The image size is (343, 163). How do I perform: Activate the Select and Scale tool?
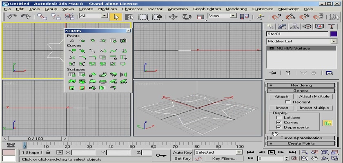[200, 17]
